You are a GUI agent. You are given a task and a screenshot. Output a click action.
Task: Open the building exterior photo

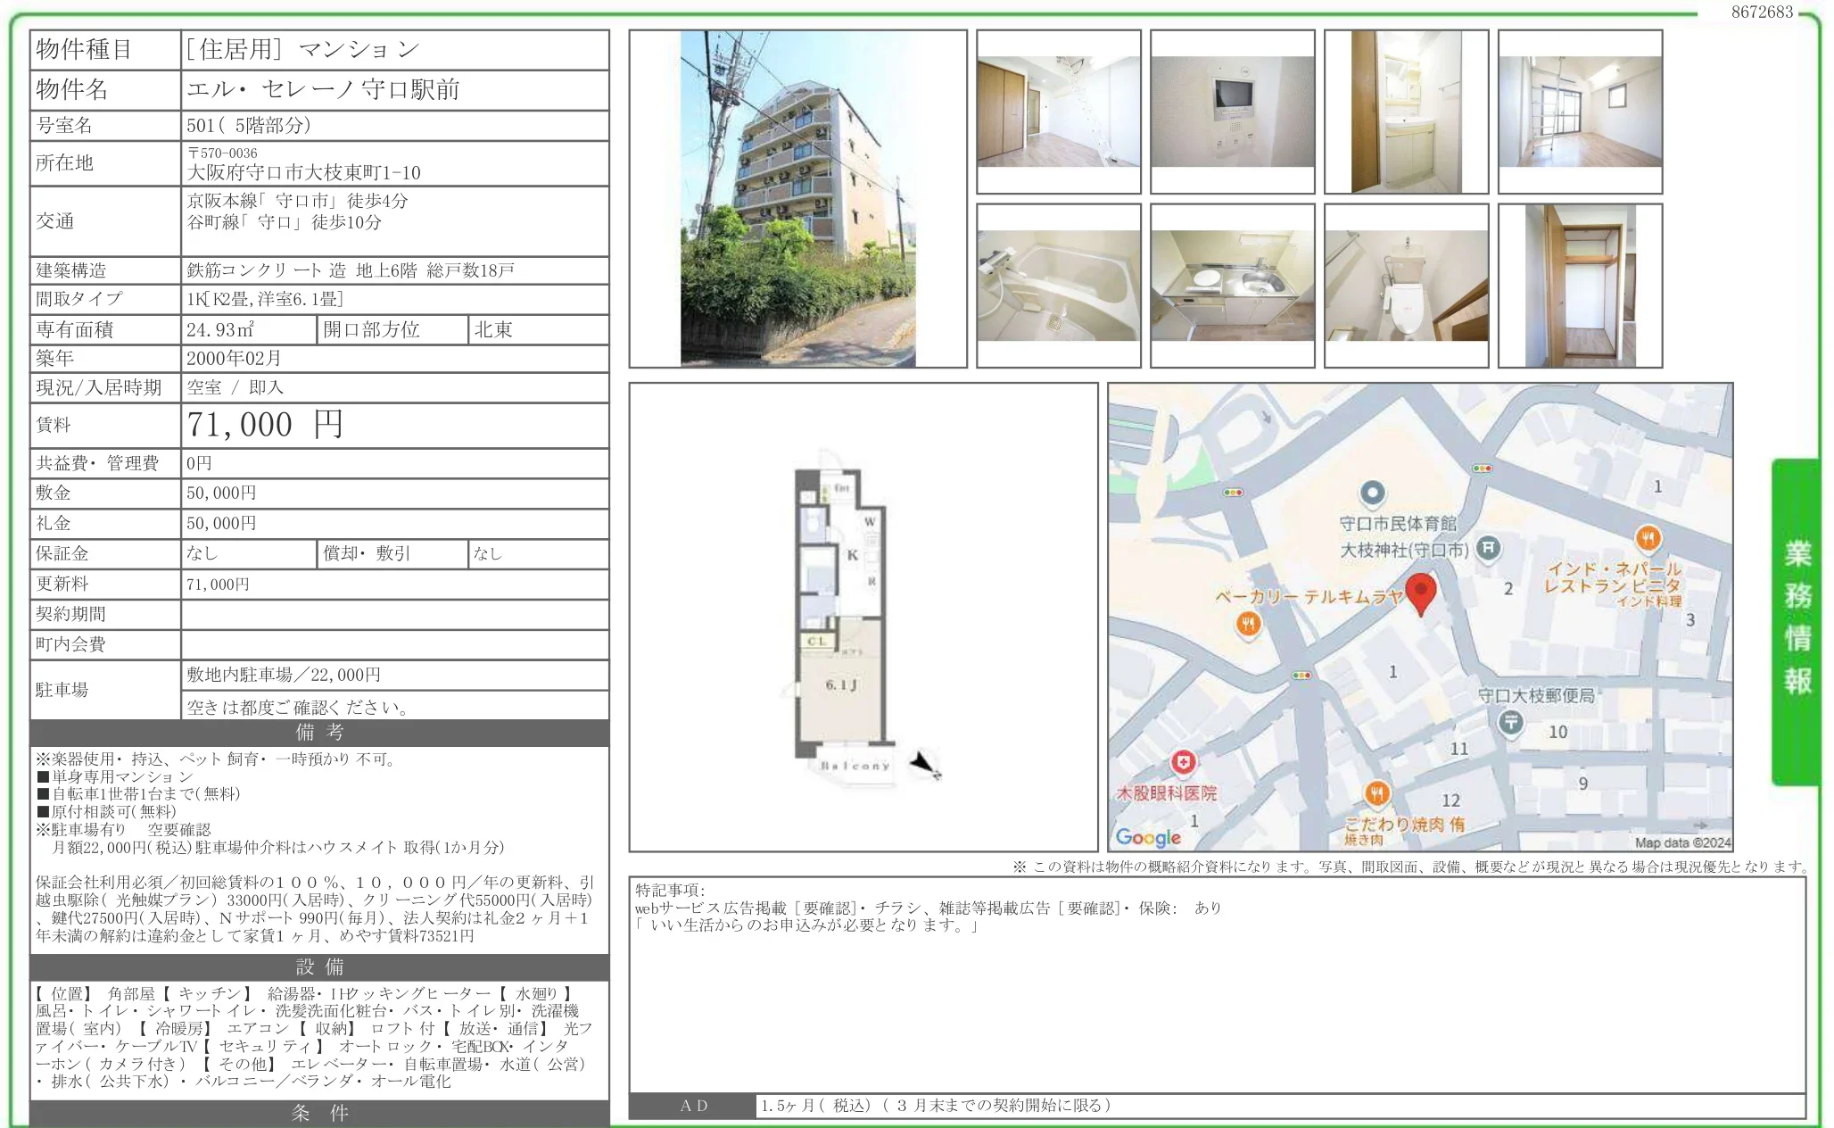[797, 198]
